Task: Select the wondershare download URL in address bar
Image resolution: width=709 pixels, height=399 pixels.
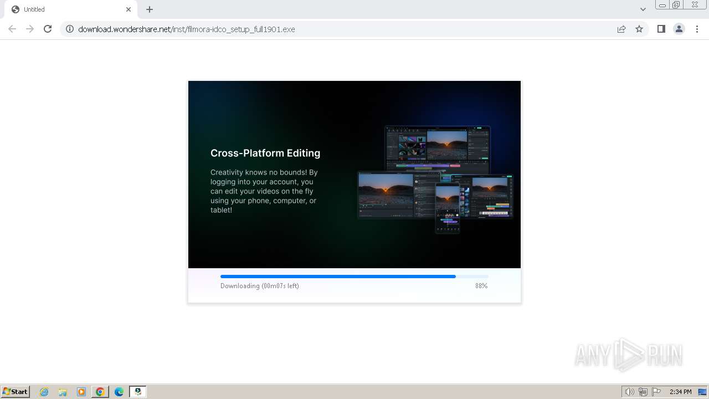Action: (187, 29)
